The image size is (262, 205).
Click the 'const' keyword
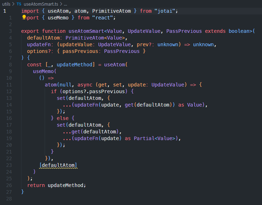point(34,65)
